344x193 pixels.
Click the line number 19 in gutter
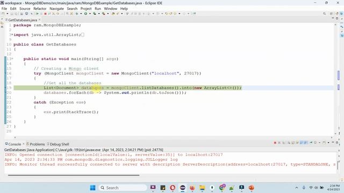click(9, 88)
